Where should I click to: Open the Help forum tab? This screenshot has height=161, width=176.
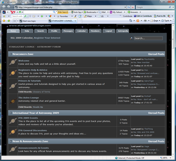click(x=27, y=31)
